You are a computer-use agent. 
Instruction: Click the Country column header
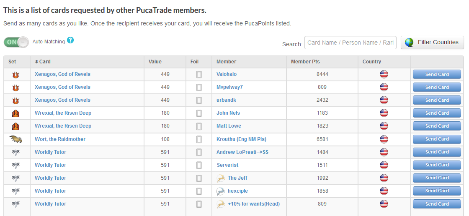(x=372, y=62)
